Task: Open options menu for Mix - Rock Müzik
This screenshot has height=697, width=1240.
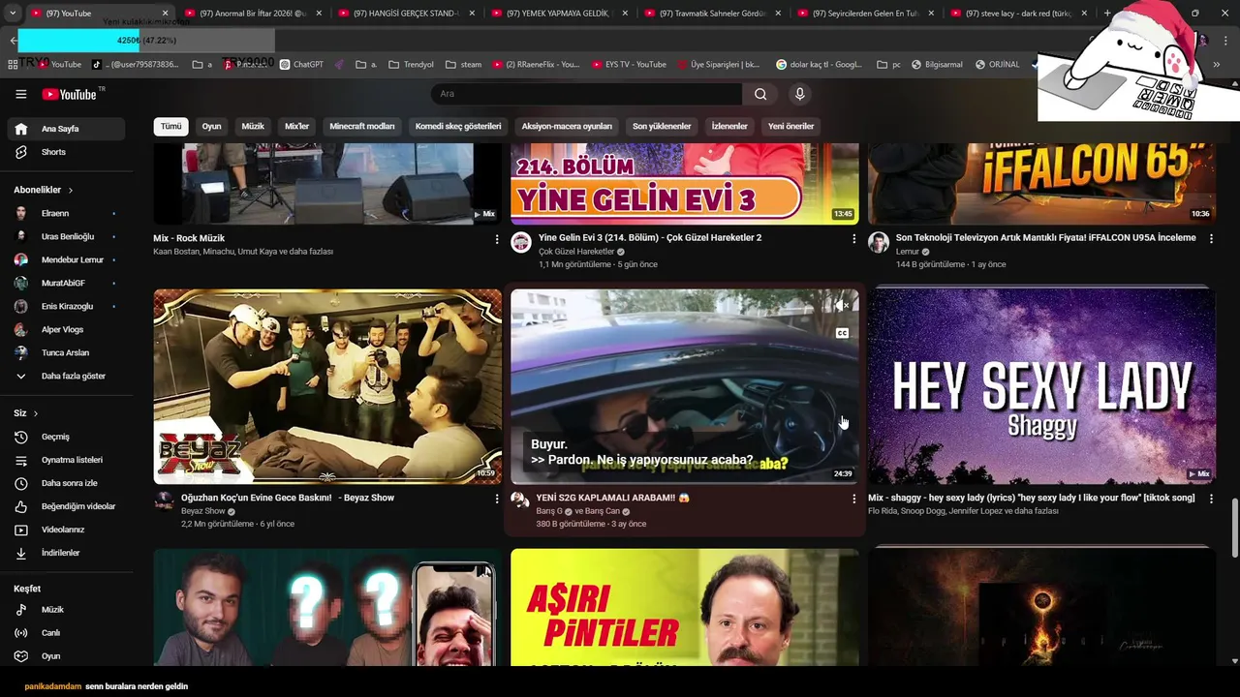Action: (x=497, y=239)
